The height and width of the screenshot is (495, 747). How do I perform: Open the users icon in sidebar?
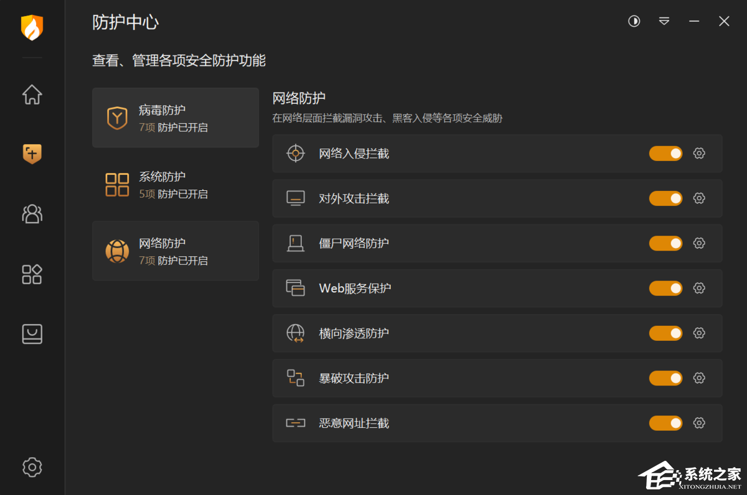[32, 214]
